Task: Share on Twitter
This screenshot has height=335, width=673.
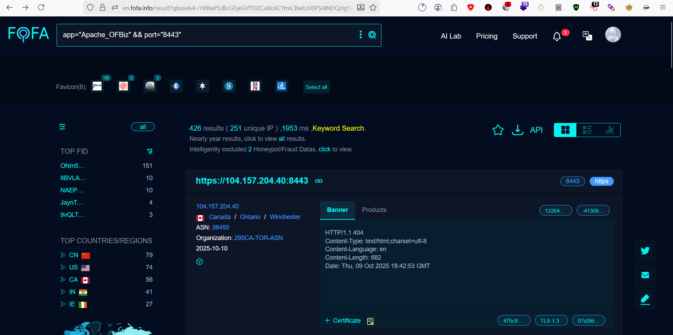Action: coord(645,251)
